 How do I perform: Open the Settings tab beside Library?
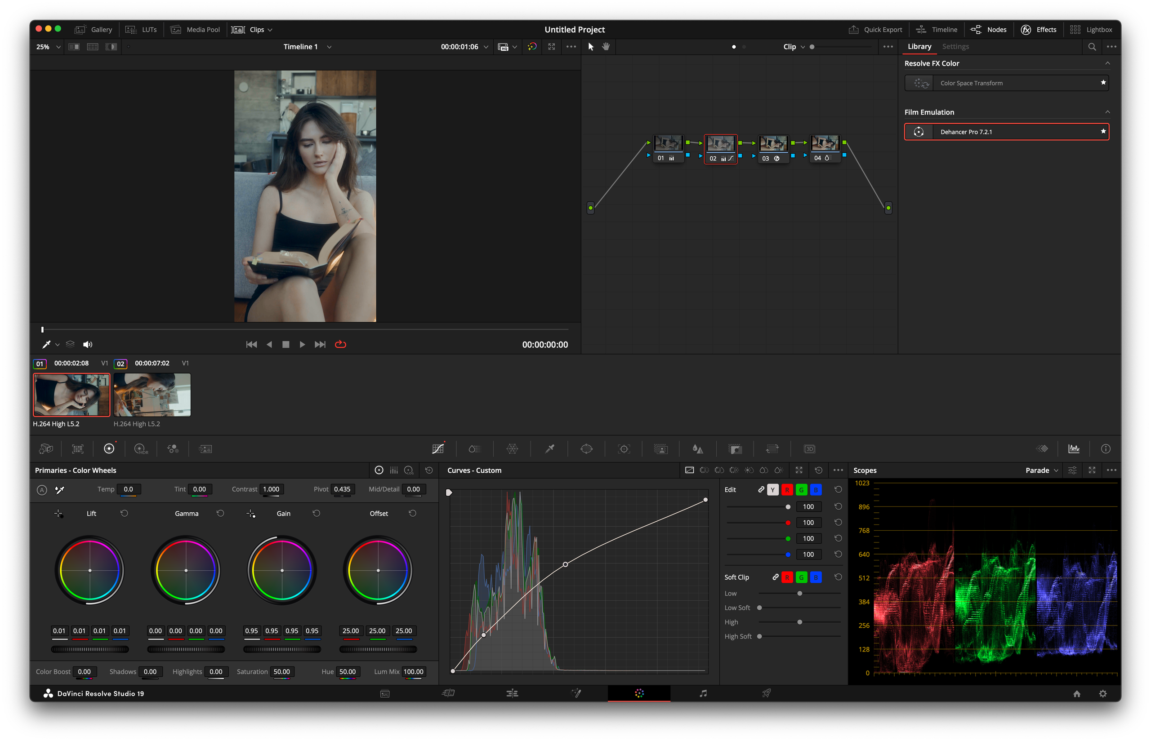coord(955,46)
